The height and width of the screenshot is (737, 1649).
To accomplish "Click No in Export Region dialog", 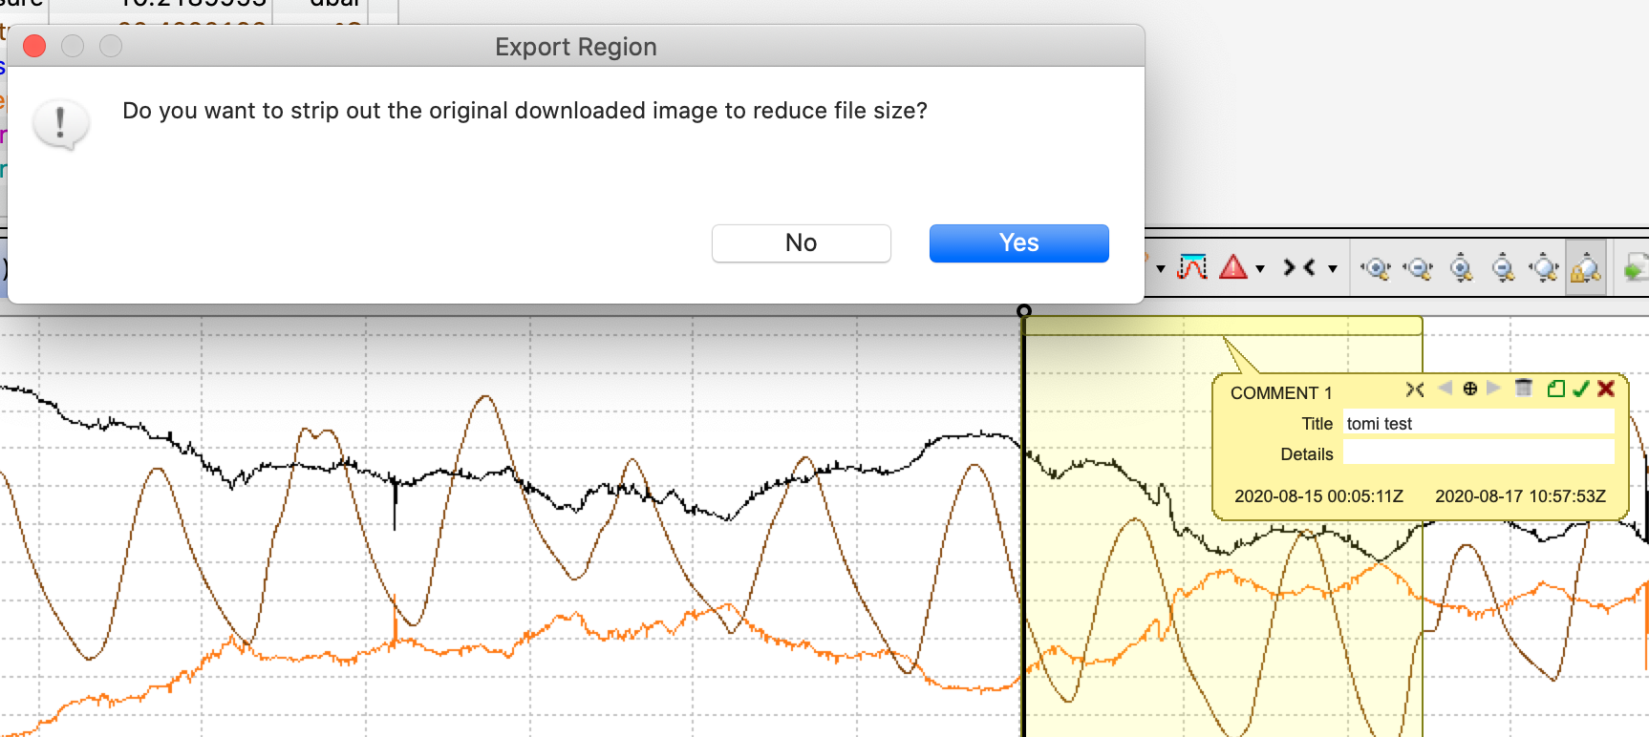I will click(801, 243).
